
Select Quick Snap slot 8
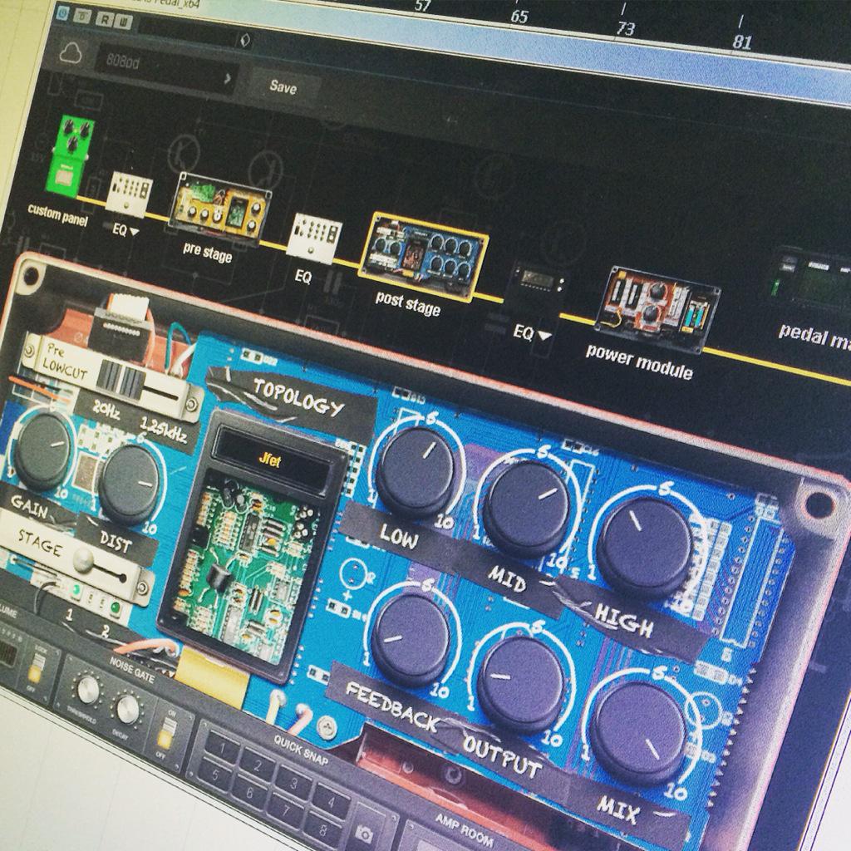point(324,830)
